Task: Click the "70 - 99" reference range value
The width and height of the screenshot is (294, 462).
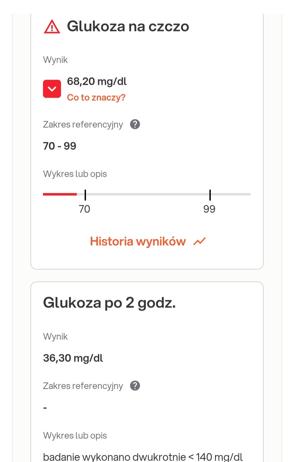Action: (x=60, y=146)
